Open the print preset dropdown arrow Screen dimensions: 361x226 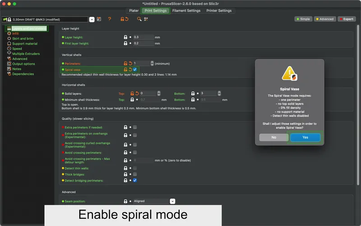pyautogui.click(x=92, y=19)
